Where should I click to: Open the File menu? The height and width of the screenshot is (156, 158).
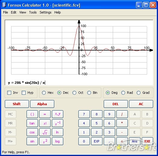5,12
